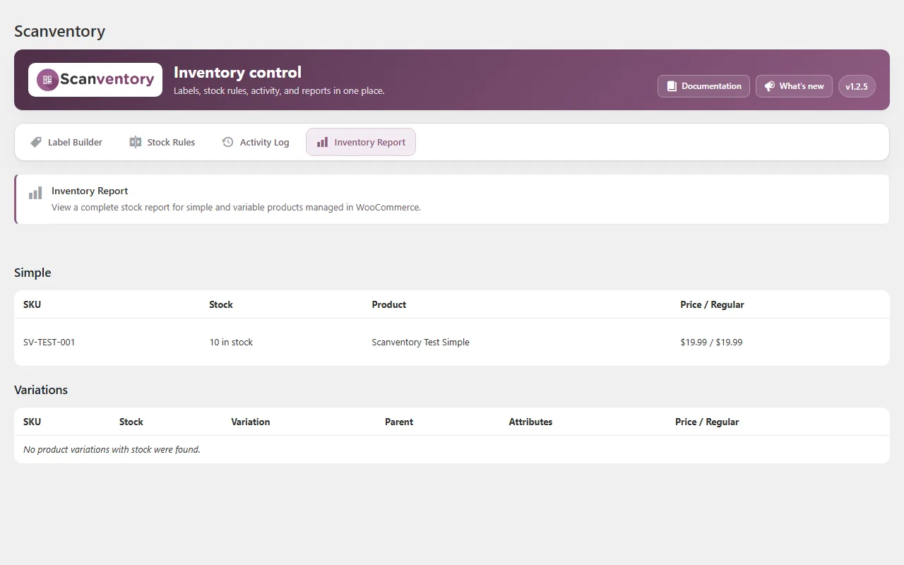Click the Activity Log history icon
The height and width of the screenshot is (565, 904).
tap(227, 143)
